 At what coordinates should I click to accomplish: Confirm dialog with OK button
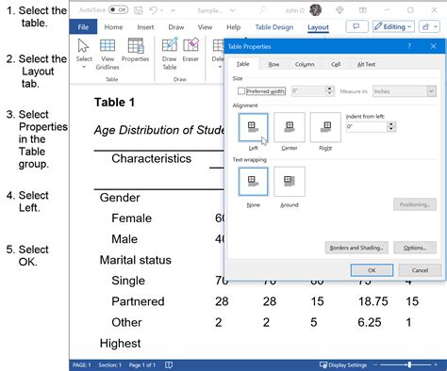pos(372,270)
